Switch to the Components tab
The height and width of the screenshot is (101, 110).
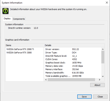click(x=19, y=19)
